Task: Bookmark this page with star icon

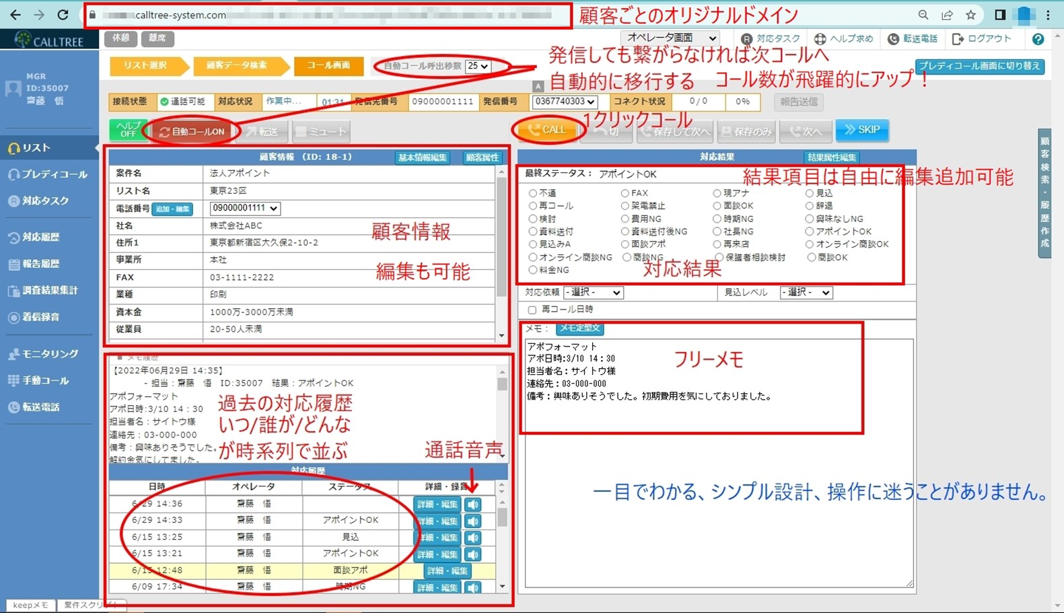Action: [x=970, y=15]
